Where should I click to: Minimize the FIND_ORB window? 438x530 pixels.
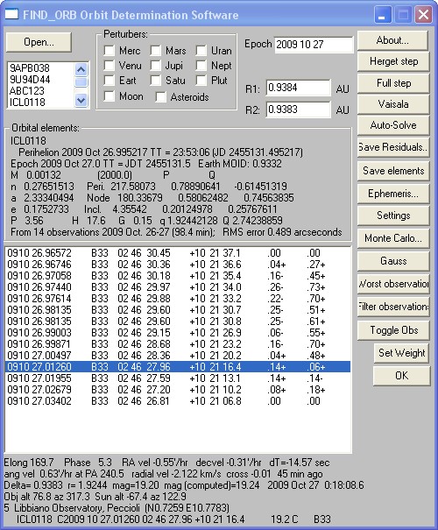(383, 15)
